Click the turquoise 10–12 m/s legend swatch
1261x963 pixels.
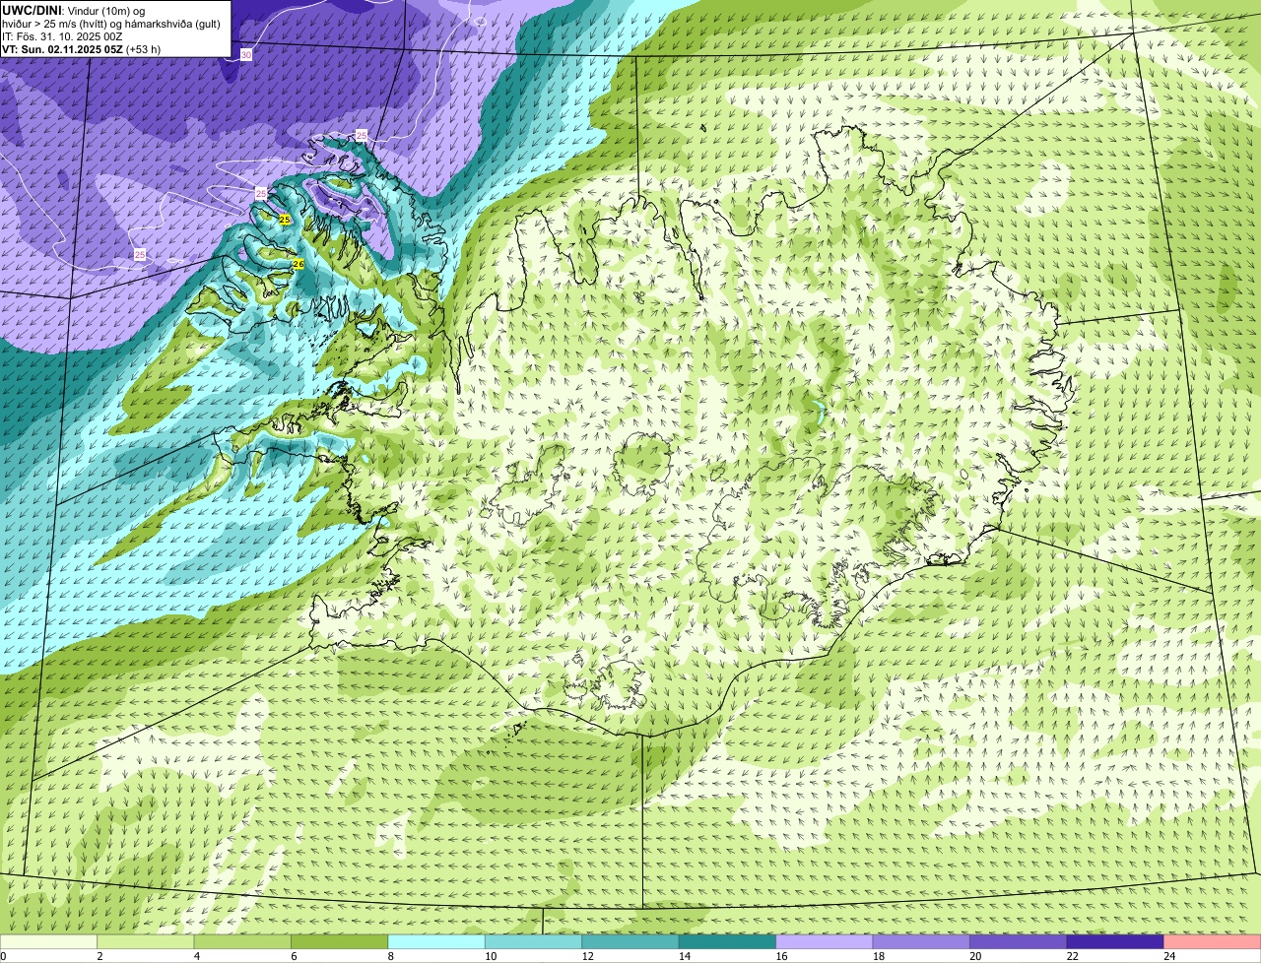coord(534,941)
